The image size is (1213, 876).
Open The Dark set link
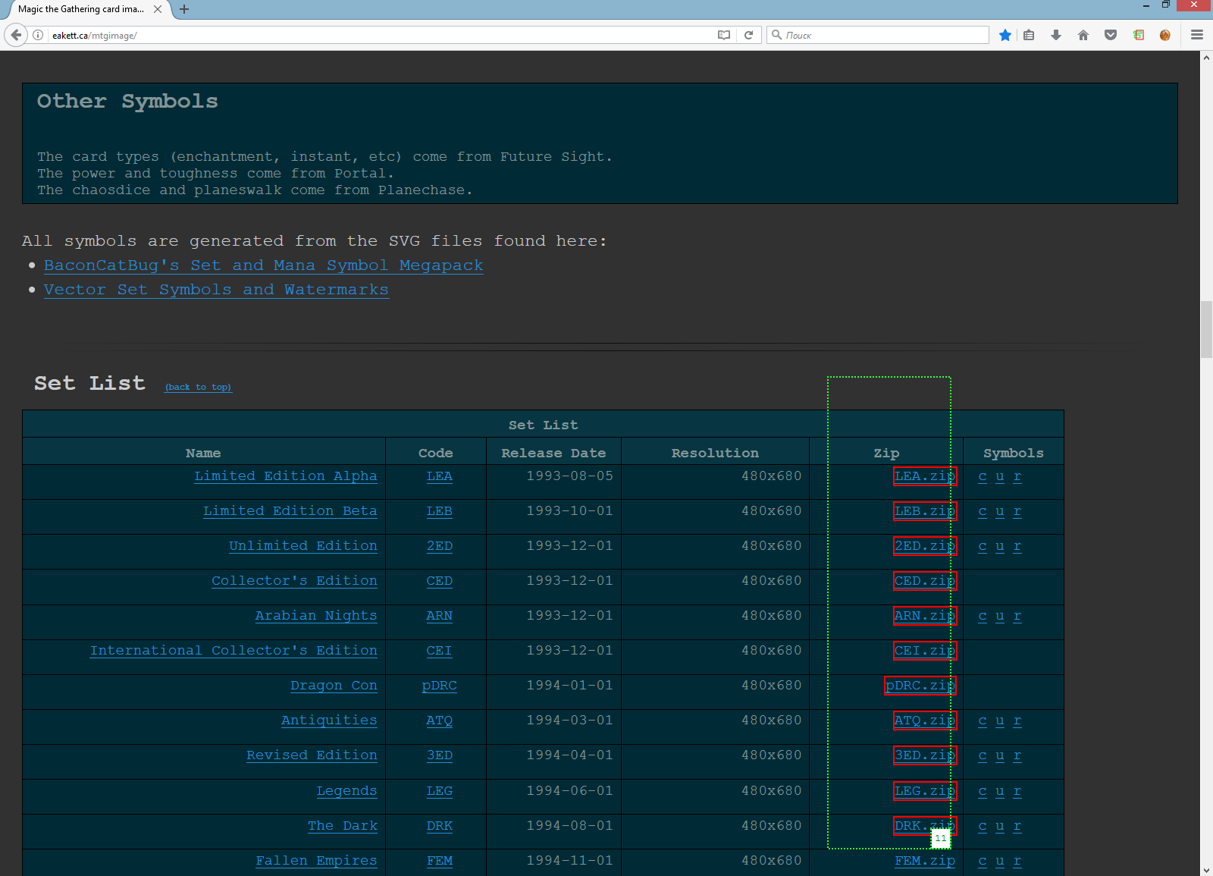343,826
